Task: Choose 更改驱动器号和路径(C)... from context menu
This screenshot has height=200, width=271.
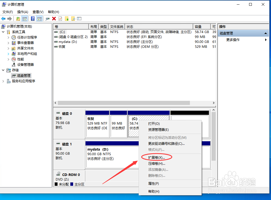Action: 170,144
